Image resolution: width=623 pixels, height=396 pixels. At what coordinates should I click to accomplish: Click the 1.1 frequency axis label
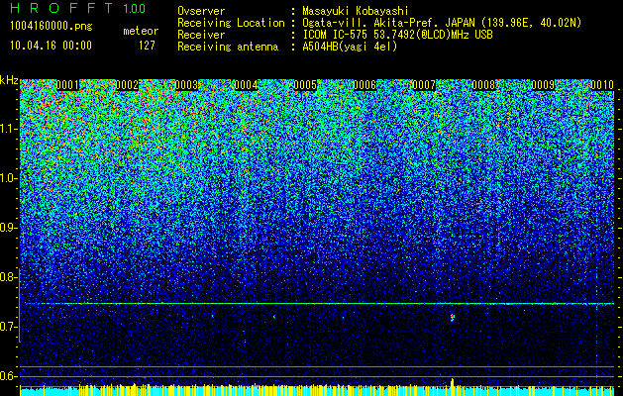click(x=9, y=129)
